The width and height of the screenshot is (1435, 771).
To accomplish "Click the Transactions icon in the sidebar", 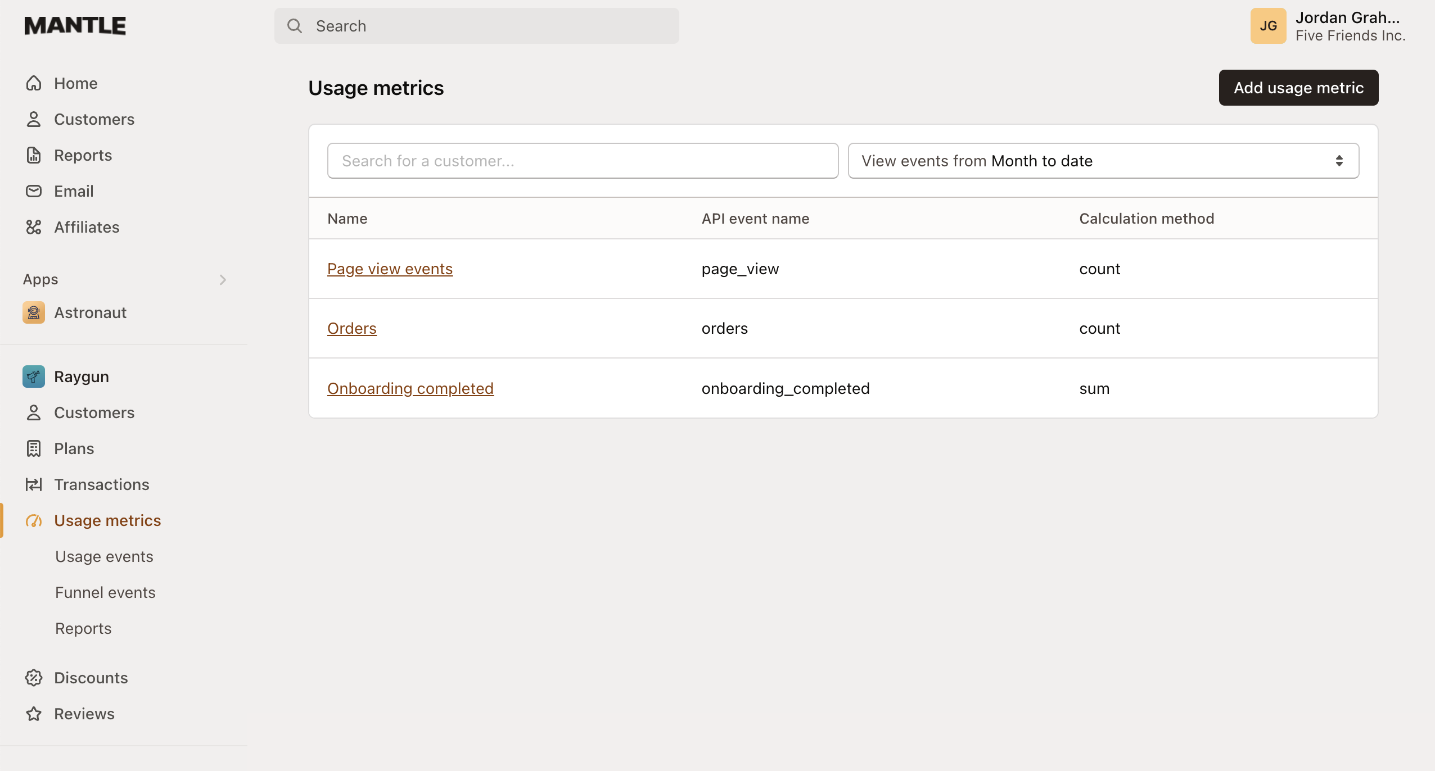I will 33,484.
